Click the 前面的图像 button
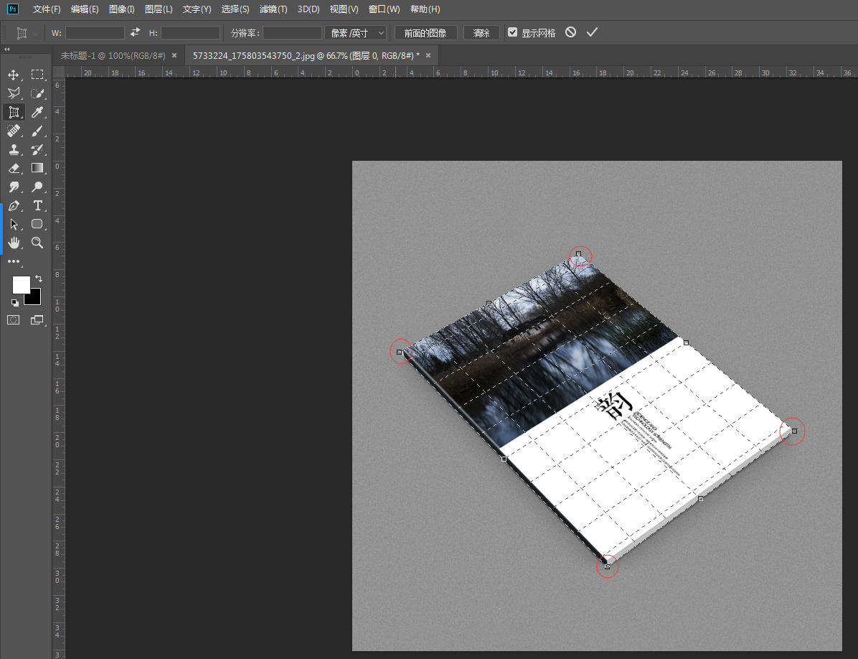Viewport: 858px width, 659px height. coord(425,33)
